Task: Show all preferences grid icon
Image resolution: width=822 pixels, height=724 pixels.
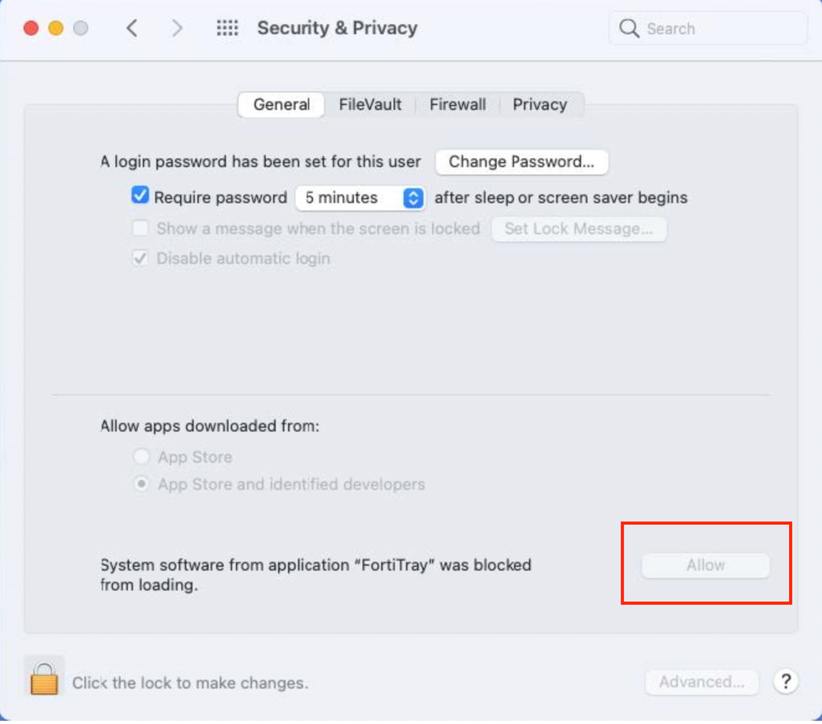Action: (227, 29)
